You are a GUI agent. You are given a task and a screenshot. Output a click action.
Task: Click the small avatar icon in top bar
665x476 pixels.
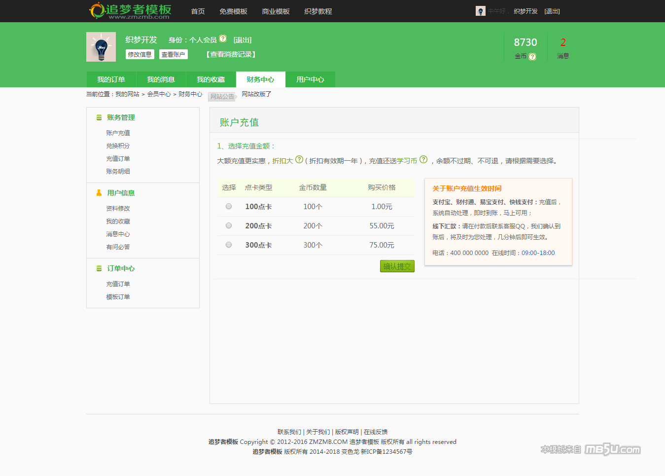pos(480,11)
